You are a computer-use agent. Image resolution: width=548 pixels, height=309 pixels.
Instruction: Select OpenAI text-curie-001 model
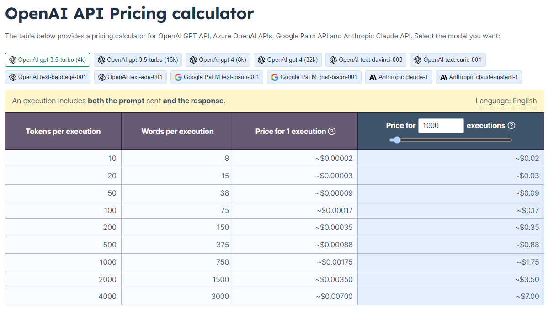pyautogui.click(x=448, y=60)
